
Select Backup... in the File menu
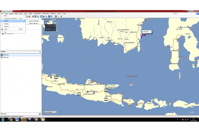pyautogui.click(x=7, y=24)
